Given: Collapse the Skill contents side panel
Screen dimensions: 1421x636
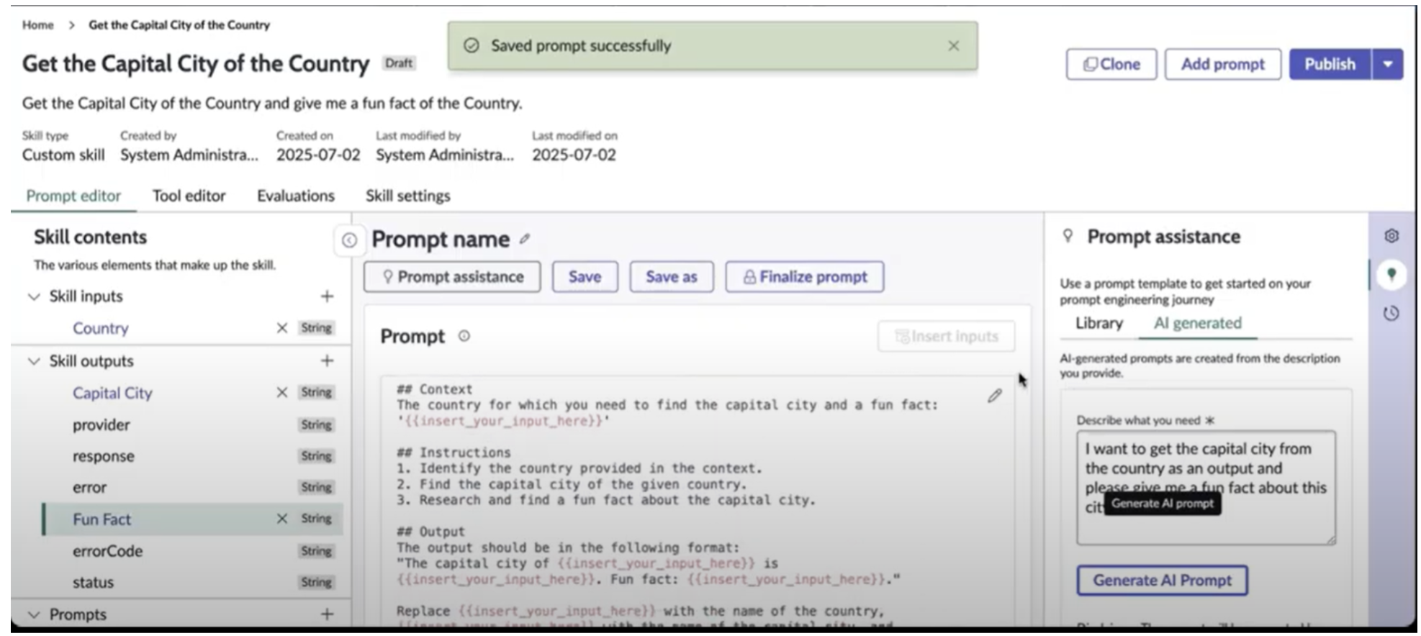Looking at the screenshot, I should [349, 240].
